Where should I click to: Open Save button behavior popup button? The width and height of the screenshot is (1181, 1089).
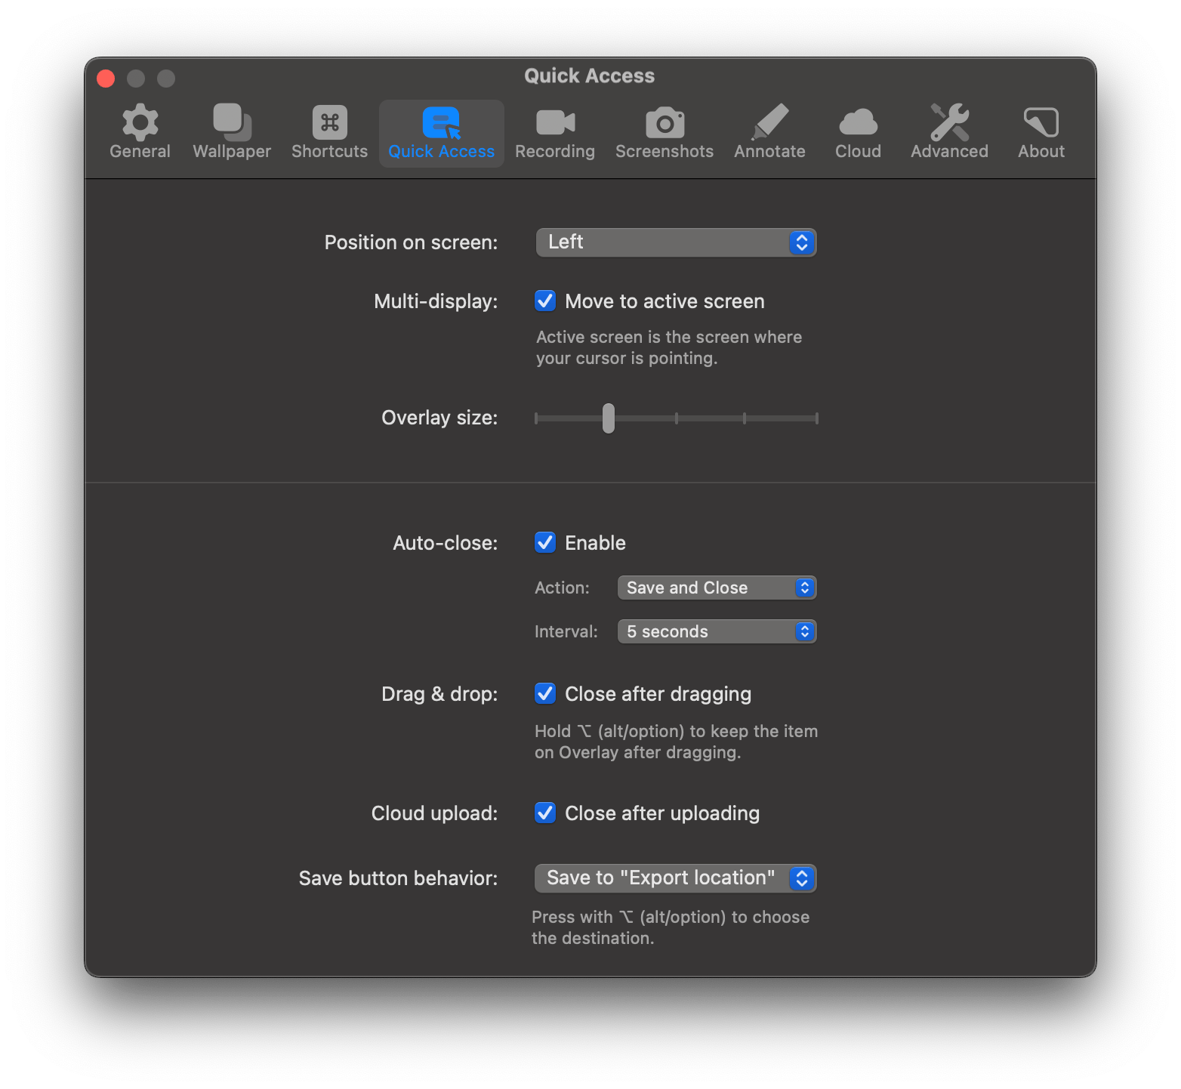[675, 878]
